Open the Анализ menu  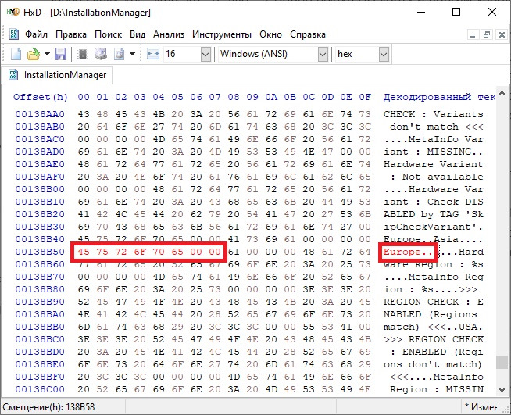tap(169, 34)
